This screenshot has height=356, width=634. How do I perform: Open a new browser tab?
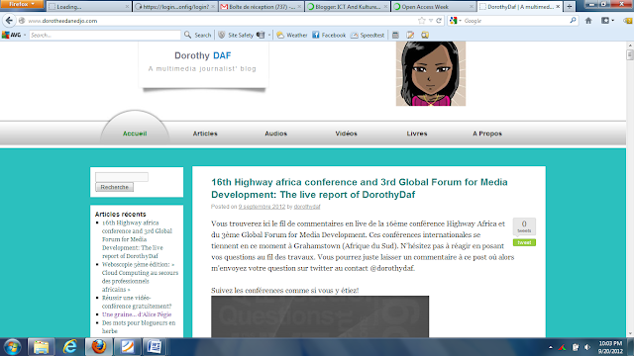[570, 7]
